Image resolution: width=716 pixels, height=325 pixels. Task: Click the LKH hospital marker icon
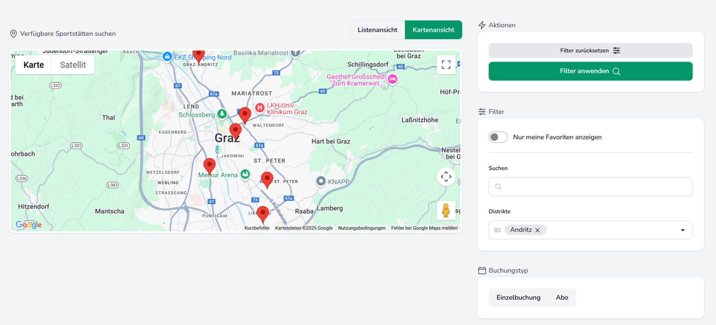pos(260,107)
